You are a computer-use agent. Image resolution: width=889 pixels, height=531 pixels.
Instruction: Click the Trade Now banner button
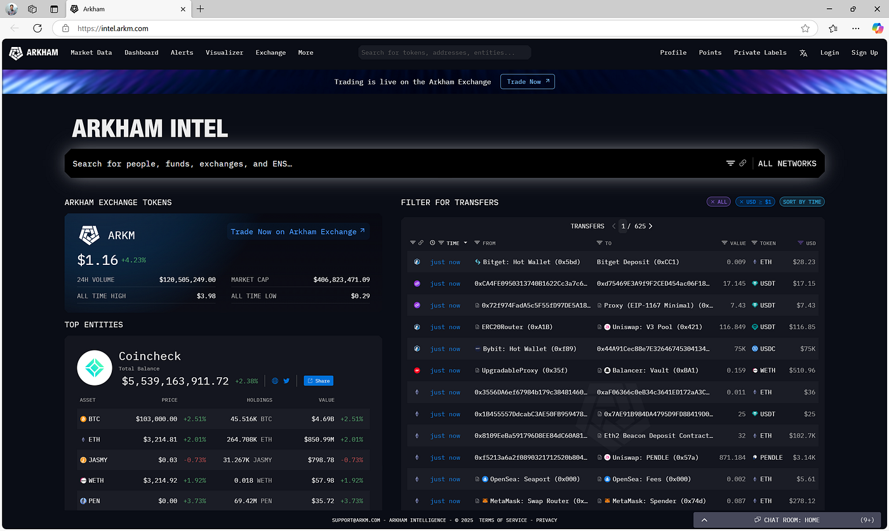pos(527,81)
